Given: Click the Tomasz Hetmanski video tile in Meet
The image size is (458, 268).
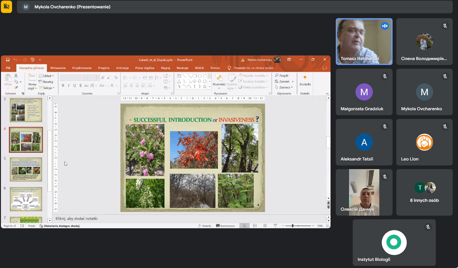Looking at the screenshot, I should tap(364, 42).
